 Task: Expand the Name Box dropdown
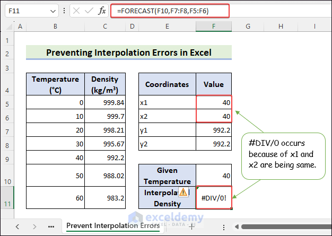53,11
